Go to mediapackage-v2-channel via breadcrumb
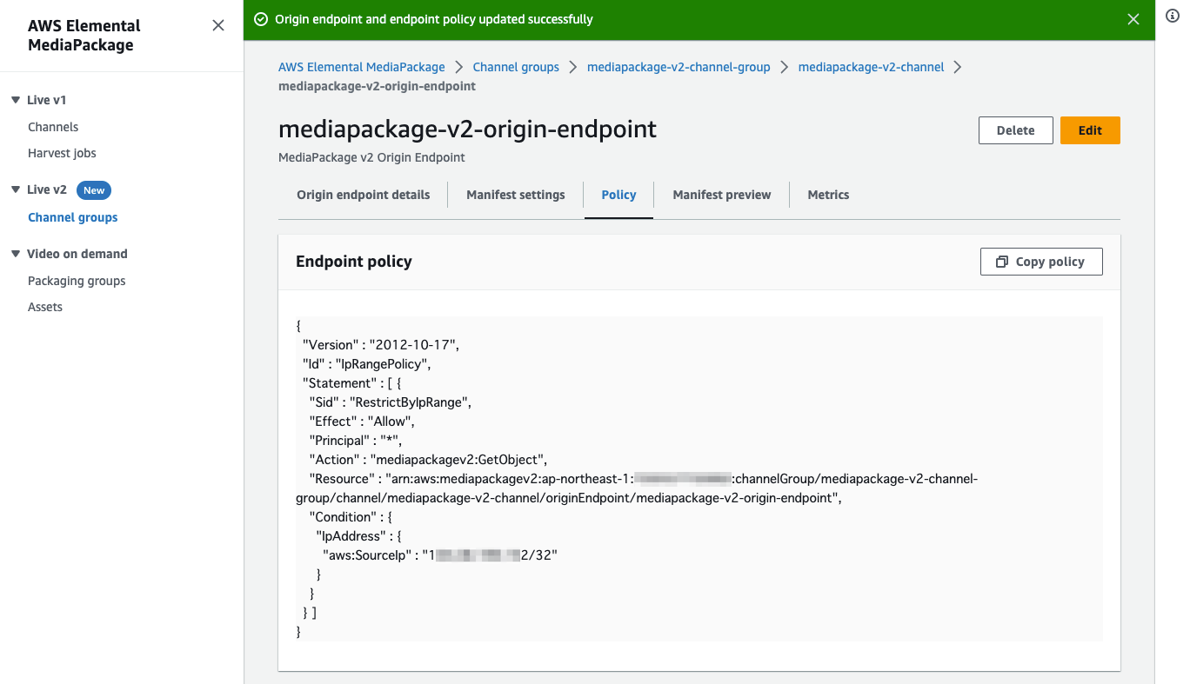 coord(871,66)
